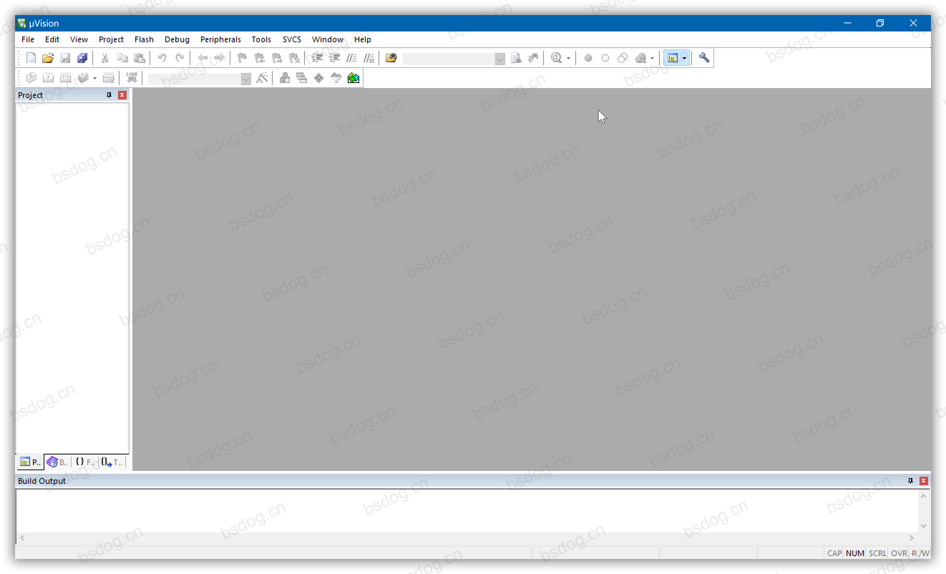The height and width of the screenshot is (574, 946).
Task: Click Navigate Forwards arrow
Action: click(x=220, y=58)
